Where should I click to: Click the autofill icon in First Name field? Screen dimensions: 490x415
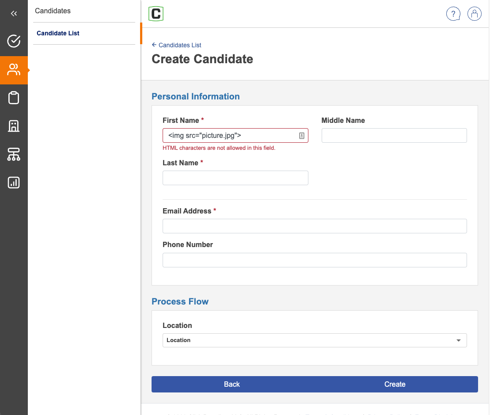[302, 136]
